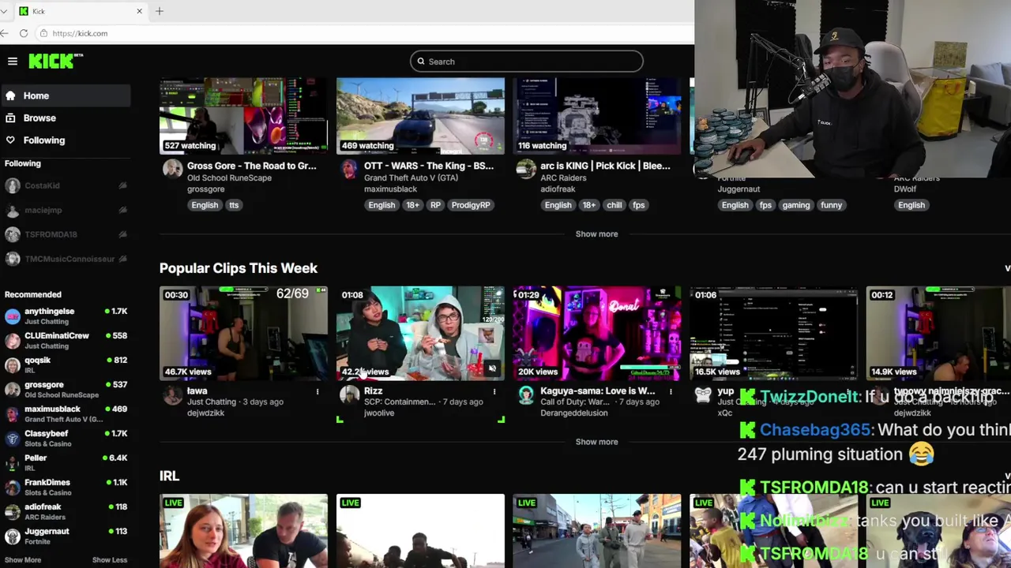1011x568 pixels.
Task: Open recommended channel FrankDimes
Action: tap(66, 488)
